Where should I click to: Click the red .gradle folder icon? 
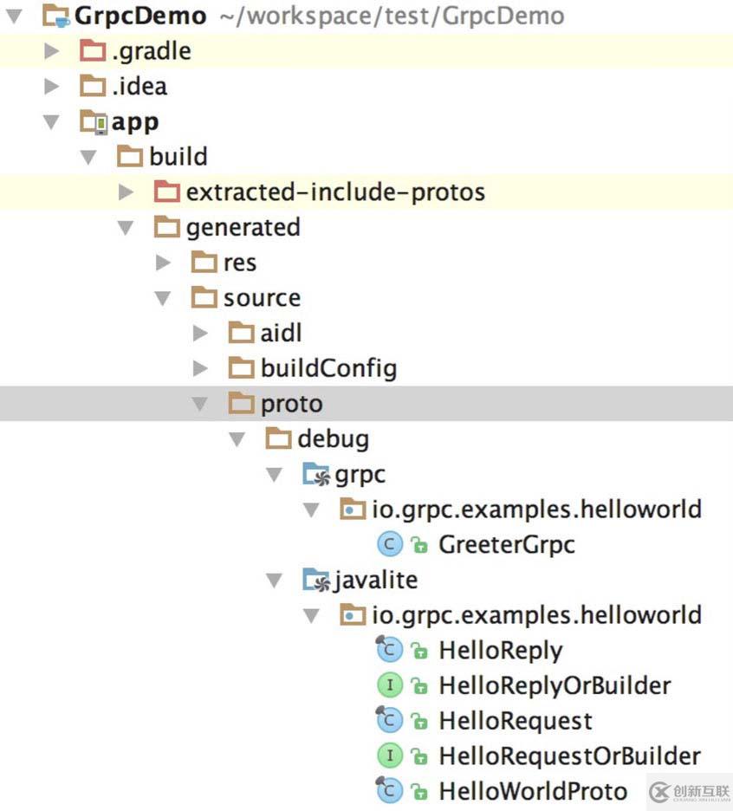click(x=93, y=51)
